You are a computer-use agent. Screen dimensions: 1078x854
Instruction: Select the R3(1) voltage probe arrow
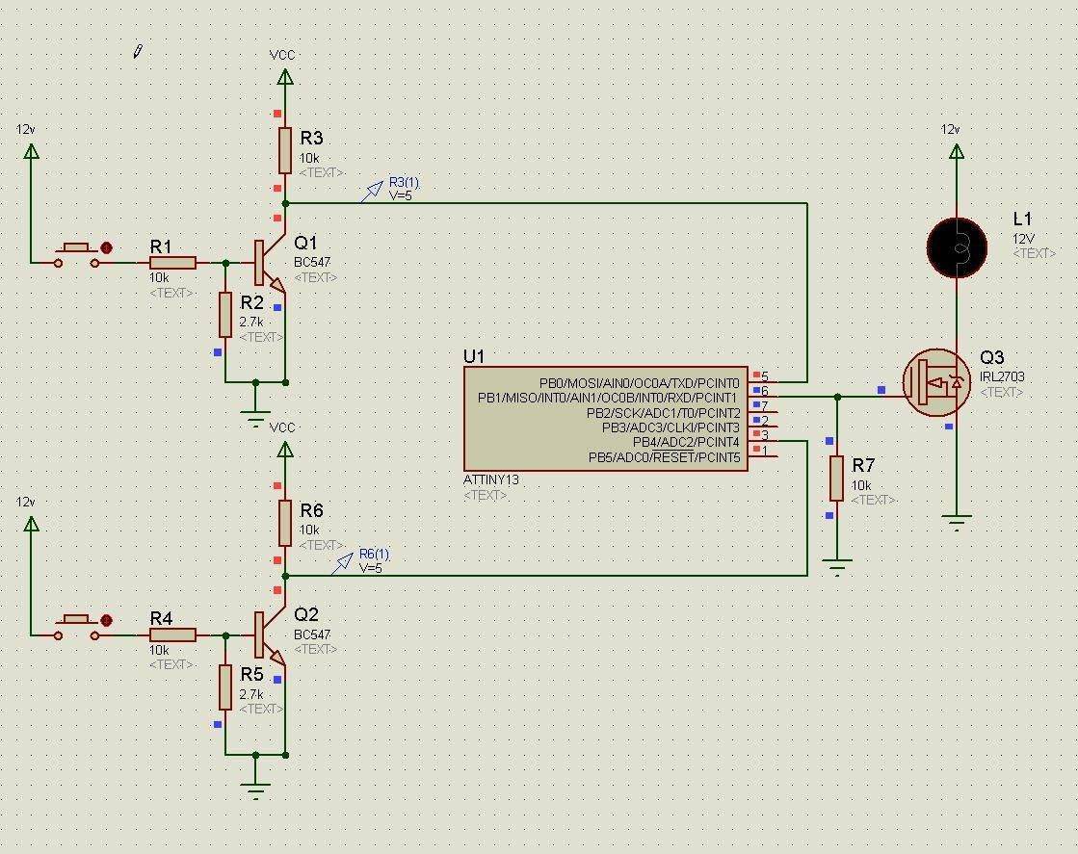click(x=372, y=193)
